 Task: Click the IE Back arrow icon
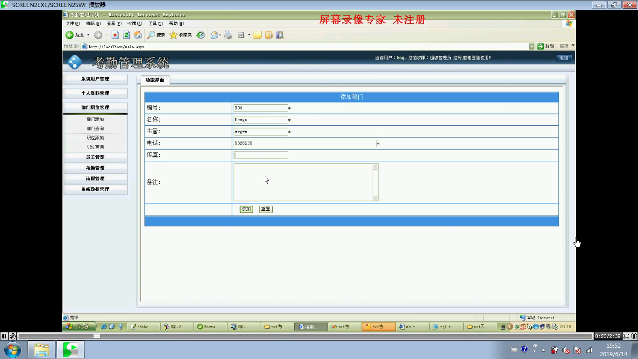point(69,35)
